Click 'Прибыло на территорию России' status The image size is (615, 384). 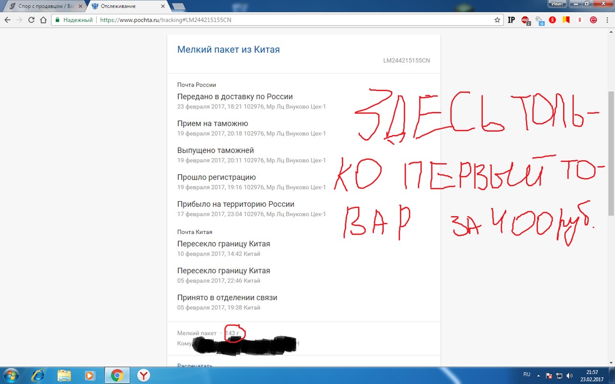point(236,204)
